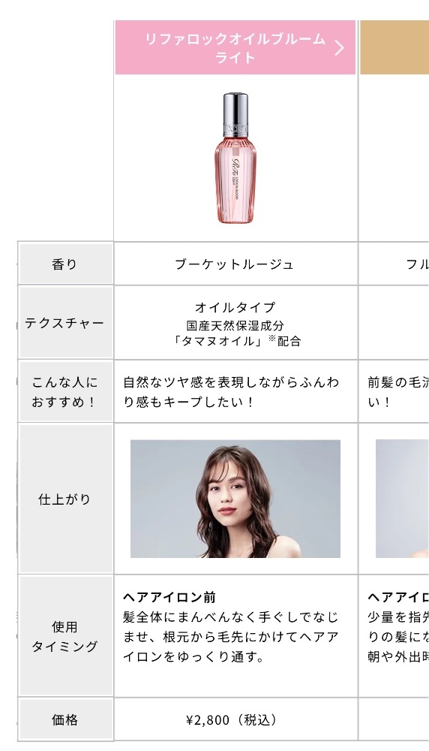Click the ブーケットルージュ fragrance text
Image resolution: width=429 pixels, height=751 pixels.
234,264
